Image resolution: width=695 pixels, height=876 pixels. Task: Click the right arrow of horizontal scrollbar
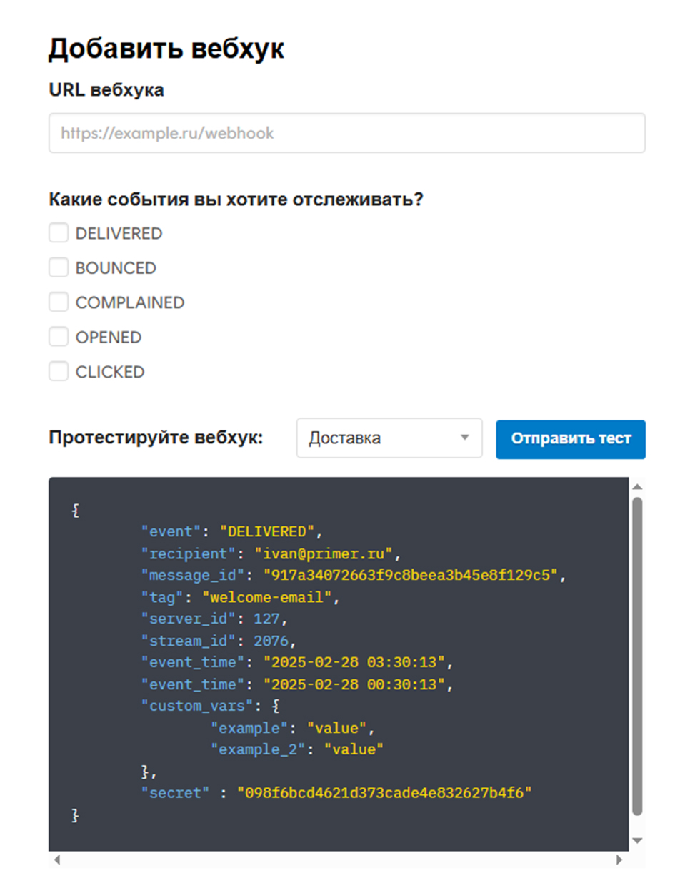pyautogui.click(x=619, y=860)
